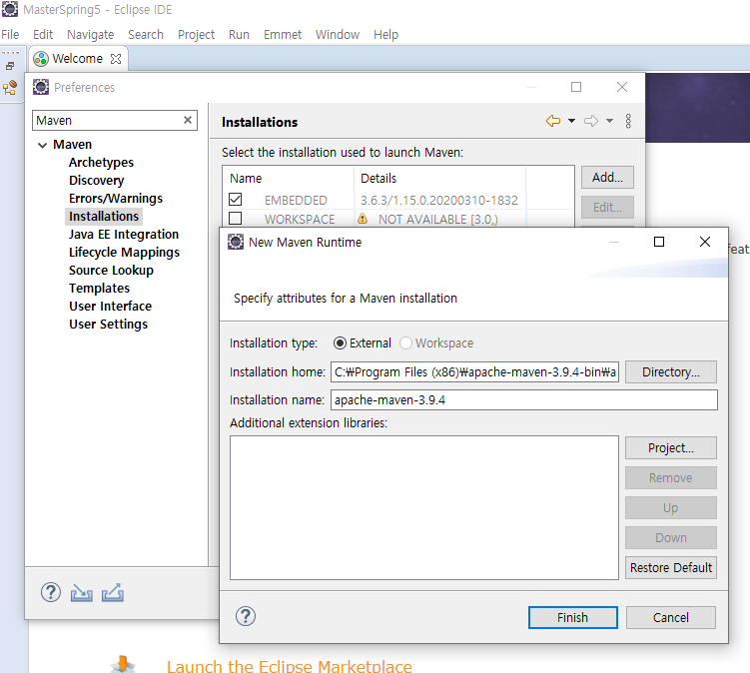Open the Emmet menu

(283, 34)
